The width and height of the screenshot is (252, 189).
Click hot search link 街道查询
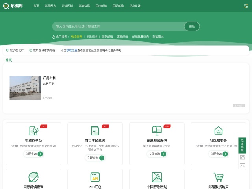click(x=92, y=37)
